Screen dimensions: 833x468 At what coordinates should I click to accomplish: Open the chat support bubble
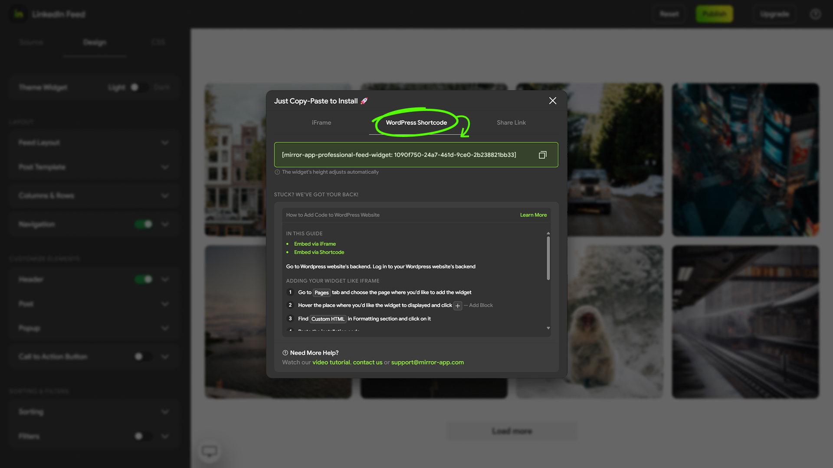tap(210, 451)
